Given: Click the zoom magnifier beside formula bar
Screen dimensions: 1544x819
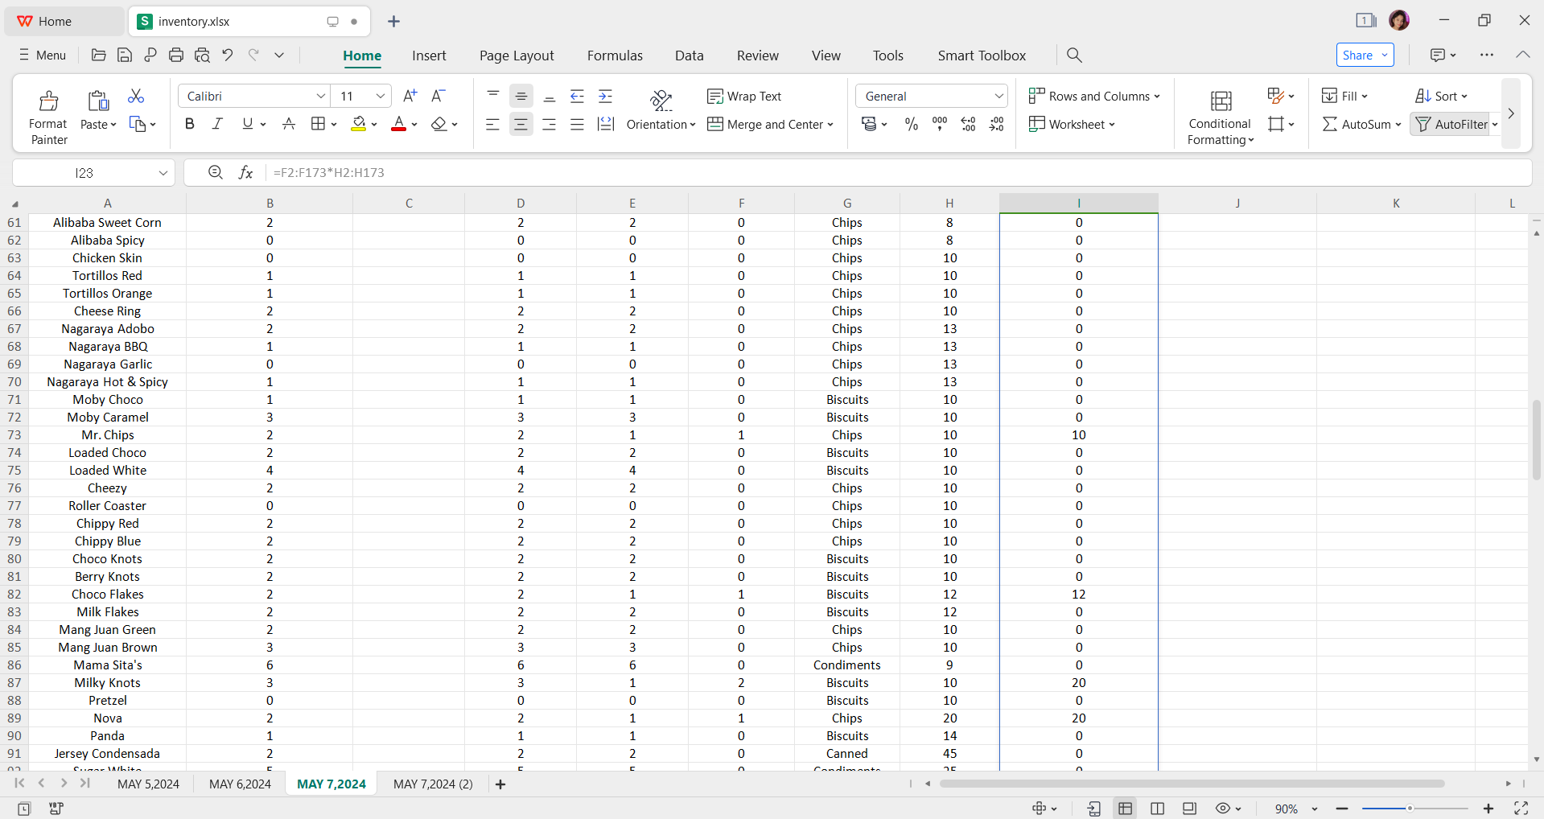Looking at the screenshot, I should 215,172.
